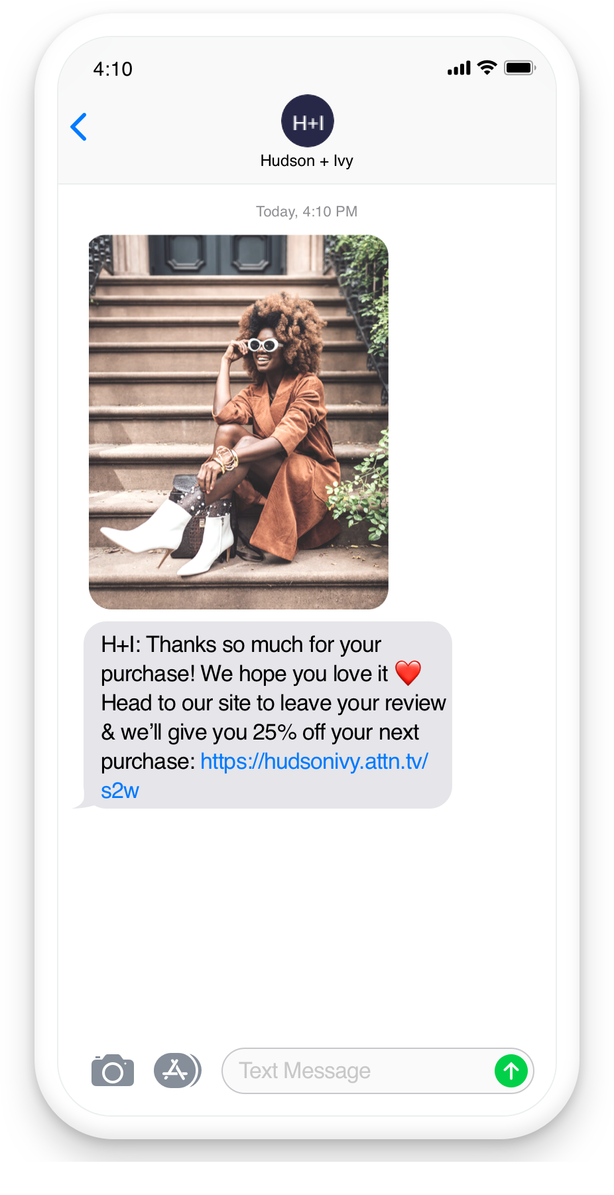This screenshot has height=1195, width=614.
Task: Tap the s2w link ending on last line
Action: tap(120, 791)
